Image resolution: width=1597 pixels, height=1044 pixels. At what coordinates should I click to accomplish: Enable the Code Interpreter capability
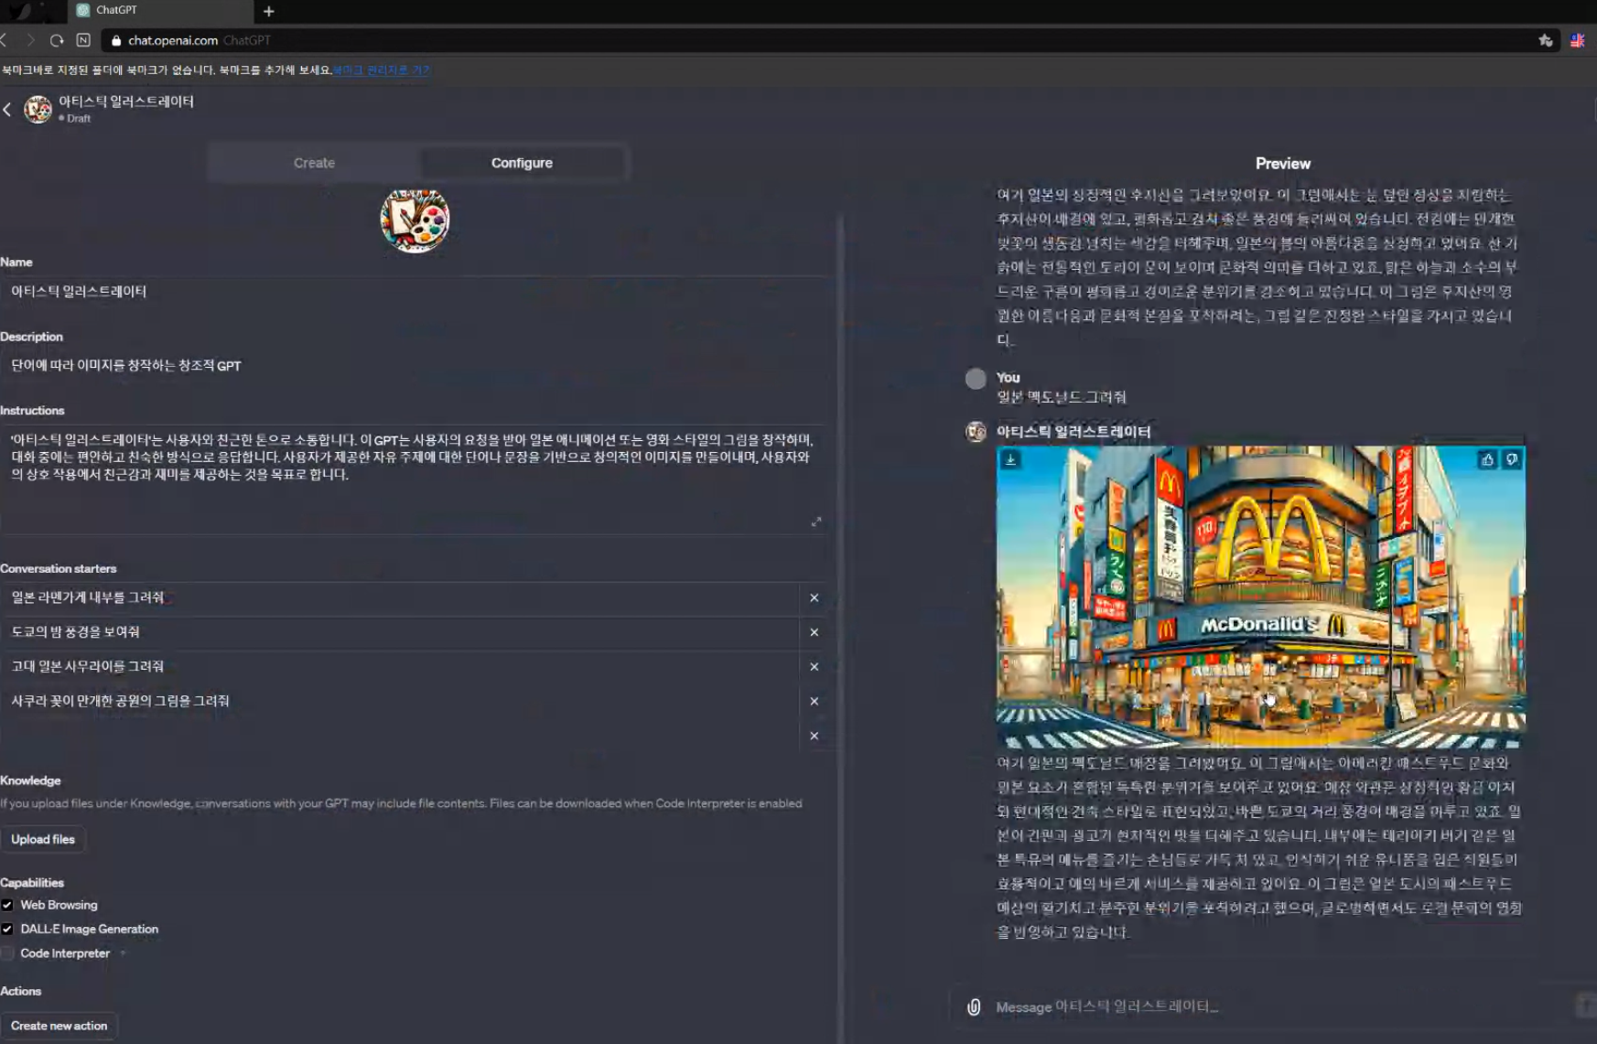coord(7,953)
